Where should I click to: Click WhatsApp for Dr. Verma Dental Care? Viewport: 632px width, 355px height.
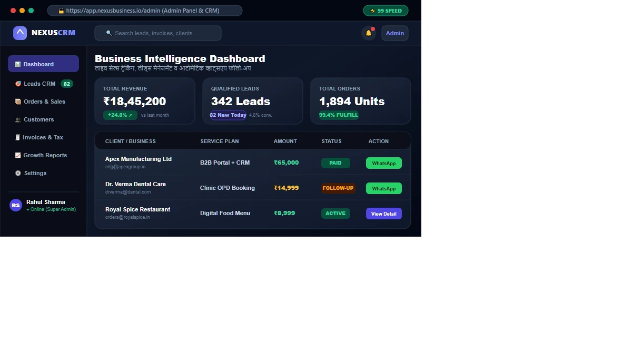384,188
